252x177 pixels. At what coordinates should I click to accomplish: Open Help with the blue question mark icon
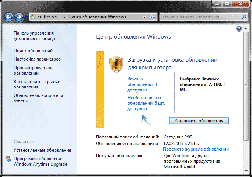click(x=239, y=29)
